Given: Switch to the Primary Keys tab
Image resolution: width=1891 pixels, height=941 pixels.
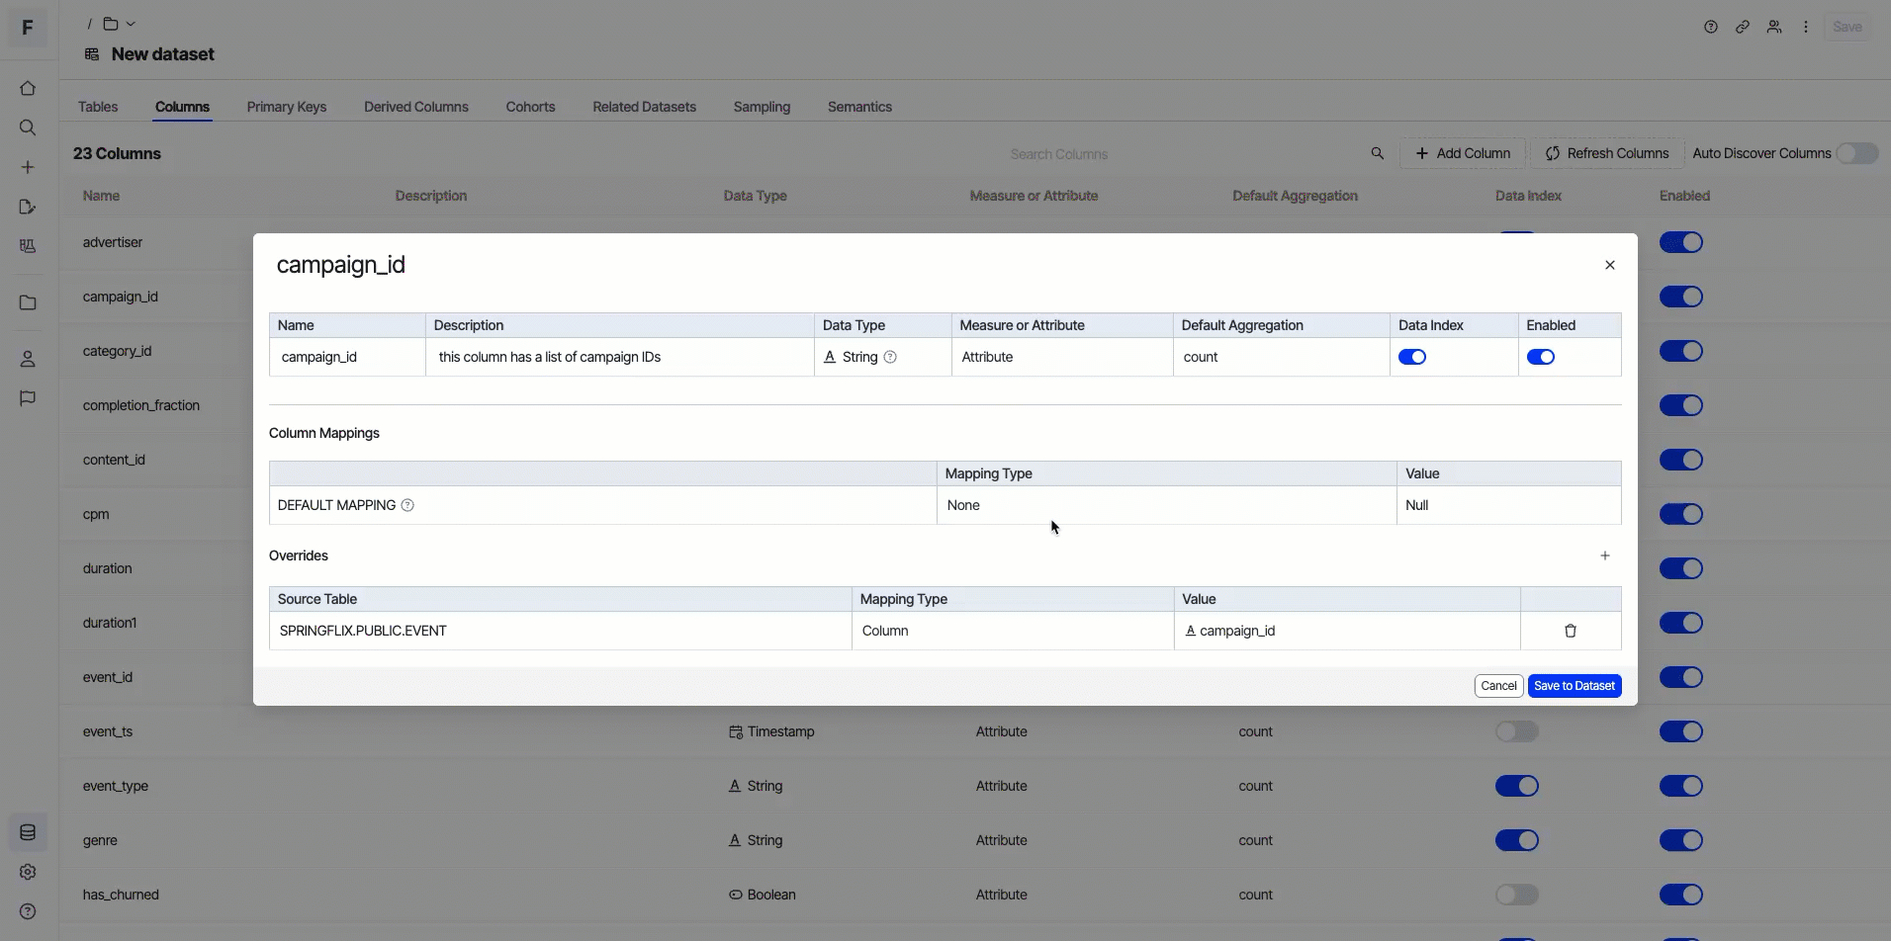Looking at the screenshot, I should [x=287, y=107].
